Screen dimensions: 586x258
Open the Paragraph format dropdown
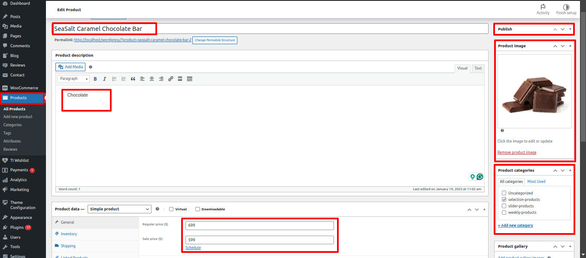coord(73,79)
